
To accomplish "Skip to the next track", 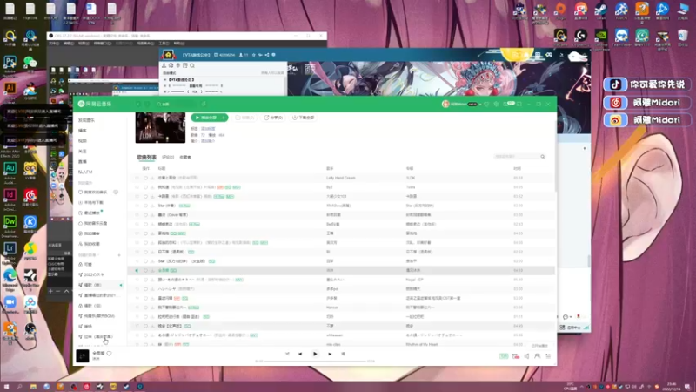I will pos(330,354).
